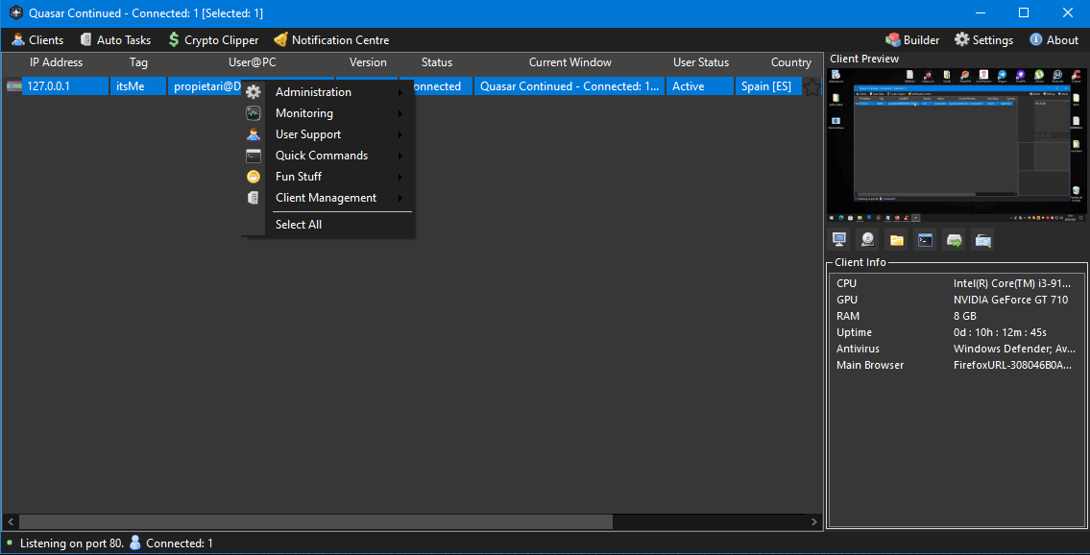The image size is (1090, 555).
Task: Sort by Version column header
Action: (x=368, y=62)
